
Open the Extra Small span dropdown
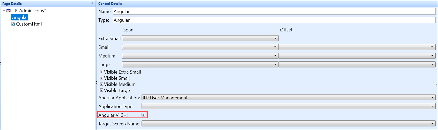(x=200, y=38)
